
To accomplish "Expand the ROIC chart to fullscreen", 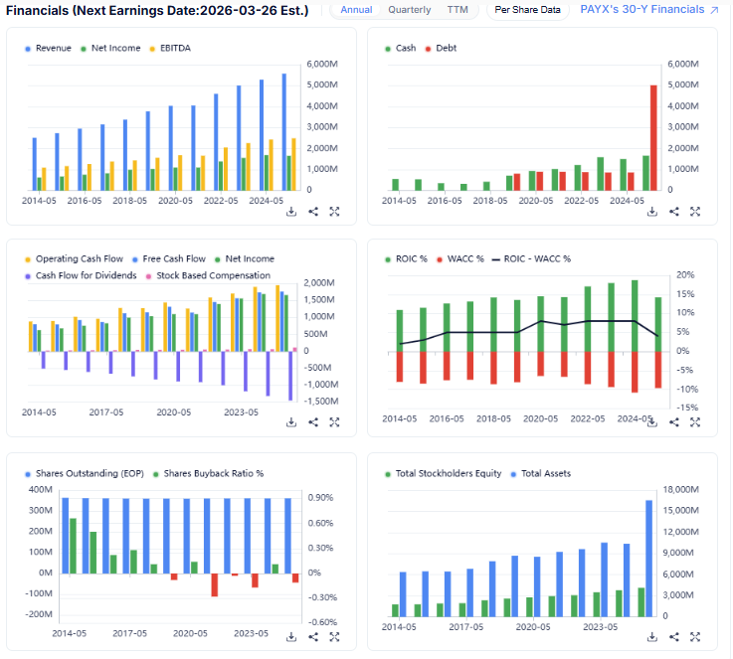I will click(x=696, y=421).
